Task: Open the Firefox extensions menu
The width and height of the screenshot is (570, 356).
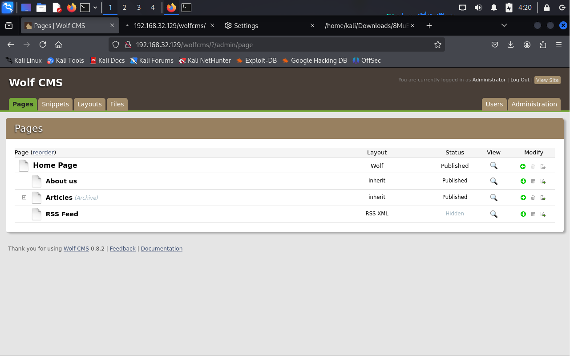Action: (543, 44)
